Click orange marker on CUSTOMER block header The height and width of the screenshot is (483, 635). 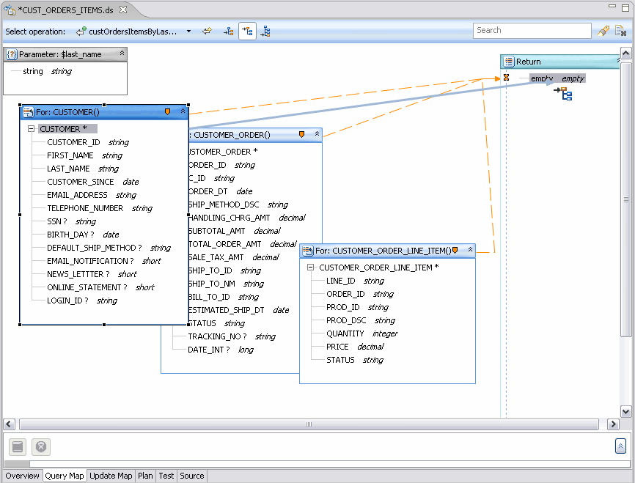(168, 111)
